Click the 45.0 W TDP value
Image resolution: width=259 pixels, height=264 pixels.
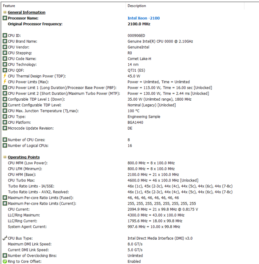134,76
